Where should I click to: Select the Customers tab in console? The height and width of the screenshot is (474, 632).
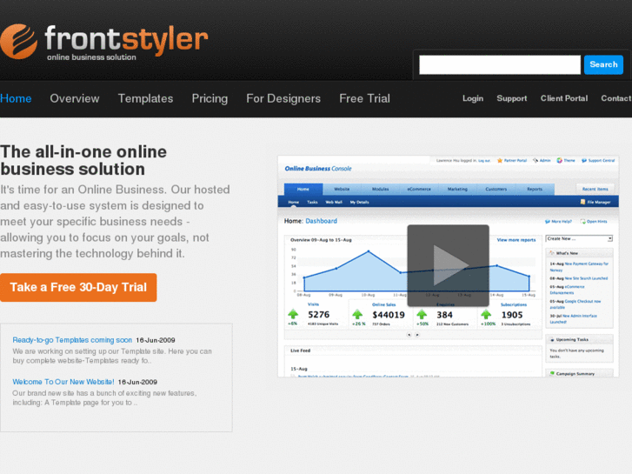click(496, 190)
